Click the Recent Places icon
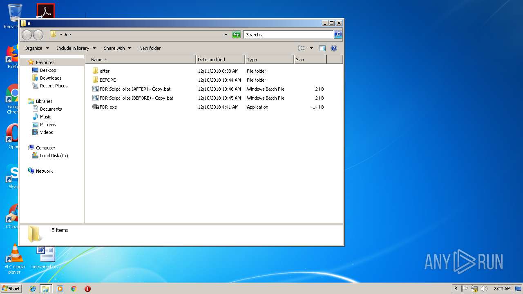523x294 pixels. [x=35, y=86]
